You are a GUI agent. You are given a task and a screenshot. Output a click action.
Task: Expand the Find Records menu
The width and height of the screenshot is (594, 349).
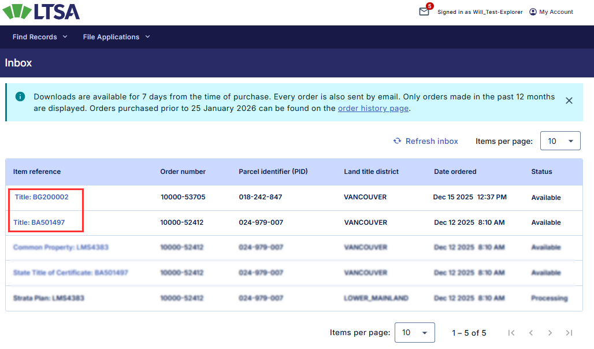point(40,37)
